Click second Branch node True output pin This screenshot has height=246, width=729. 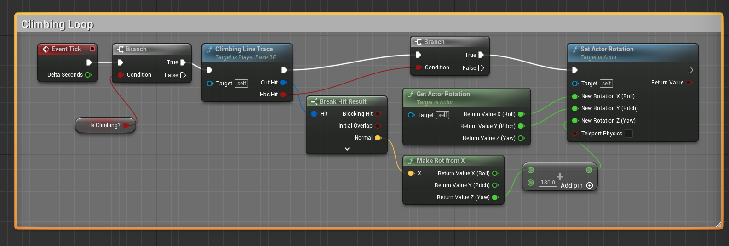(481, 55)
